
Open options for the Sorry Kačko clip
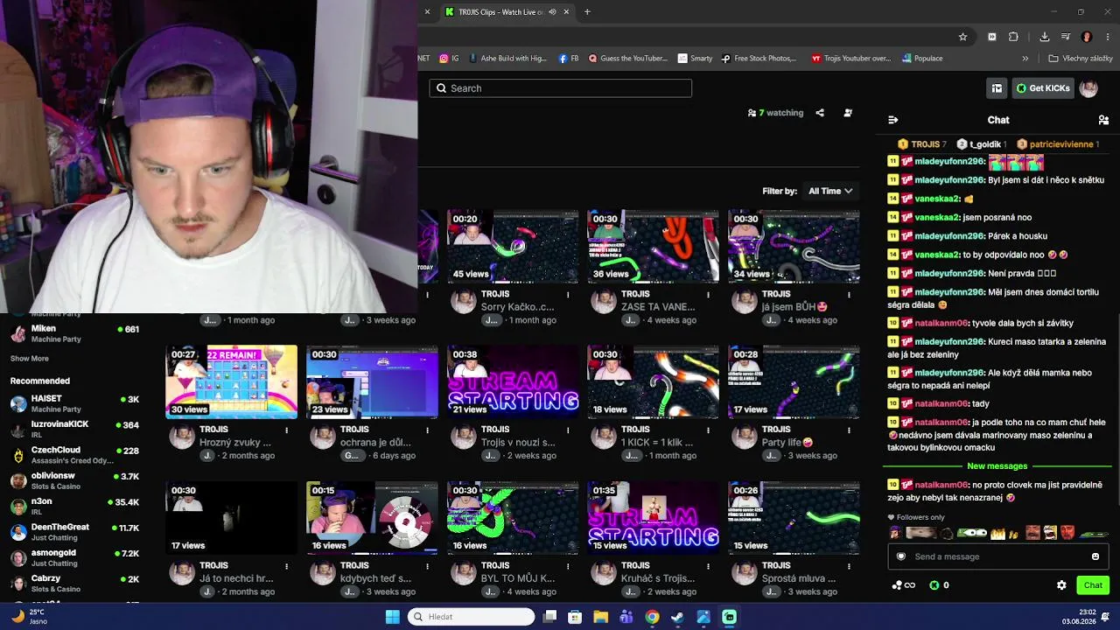(568, 295)
